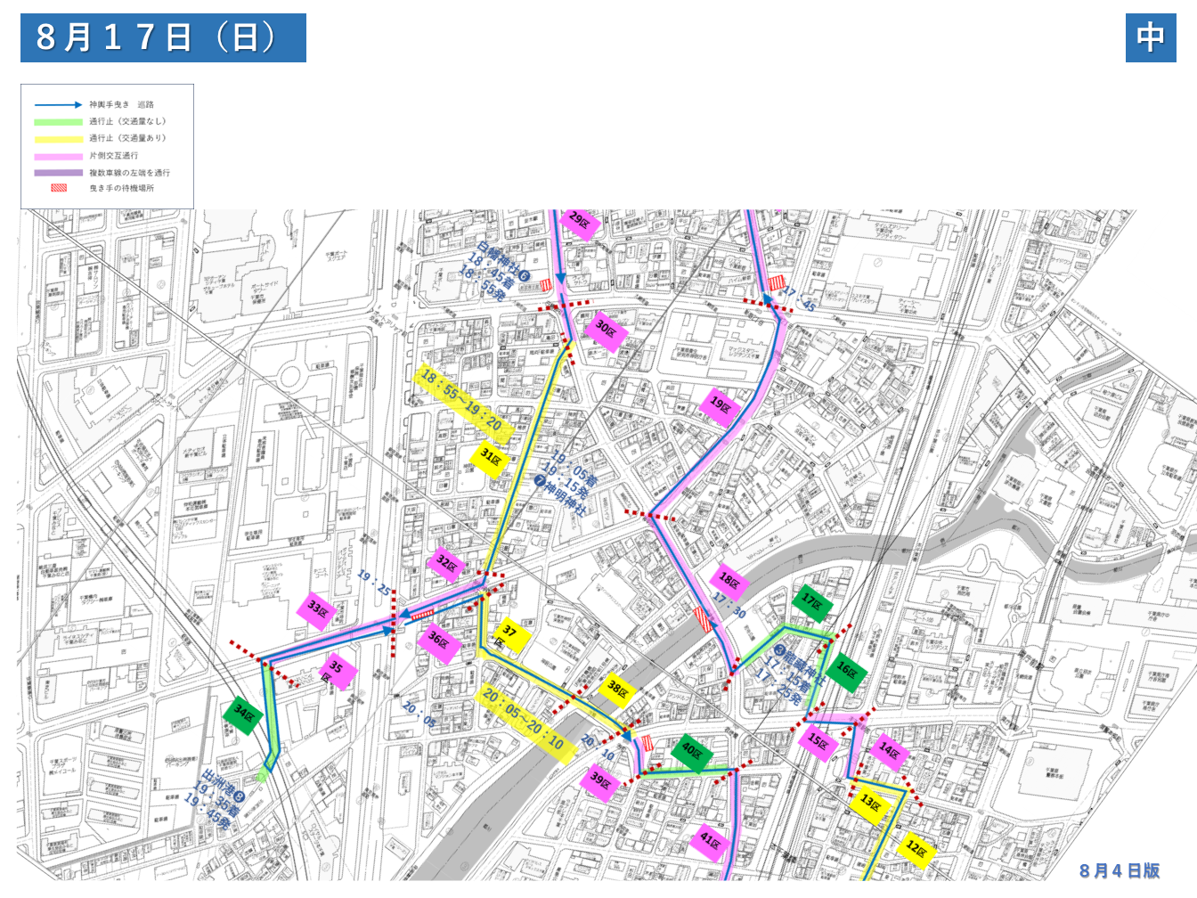Viewport: 1197px width, 898px height.
Task: Click the green 40区 district marker
Action: (692, 752)
